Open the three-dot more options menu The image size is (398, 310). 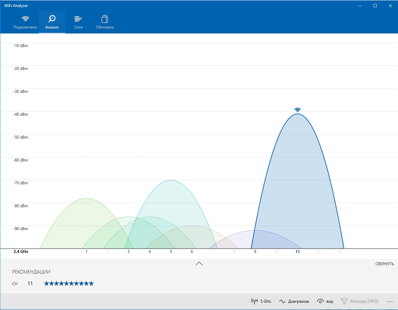point(390,301)
